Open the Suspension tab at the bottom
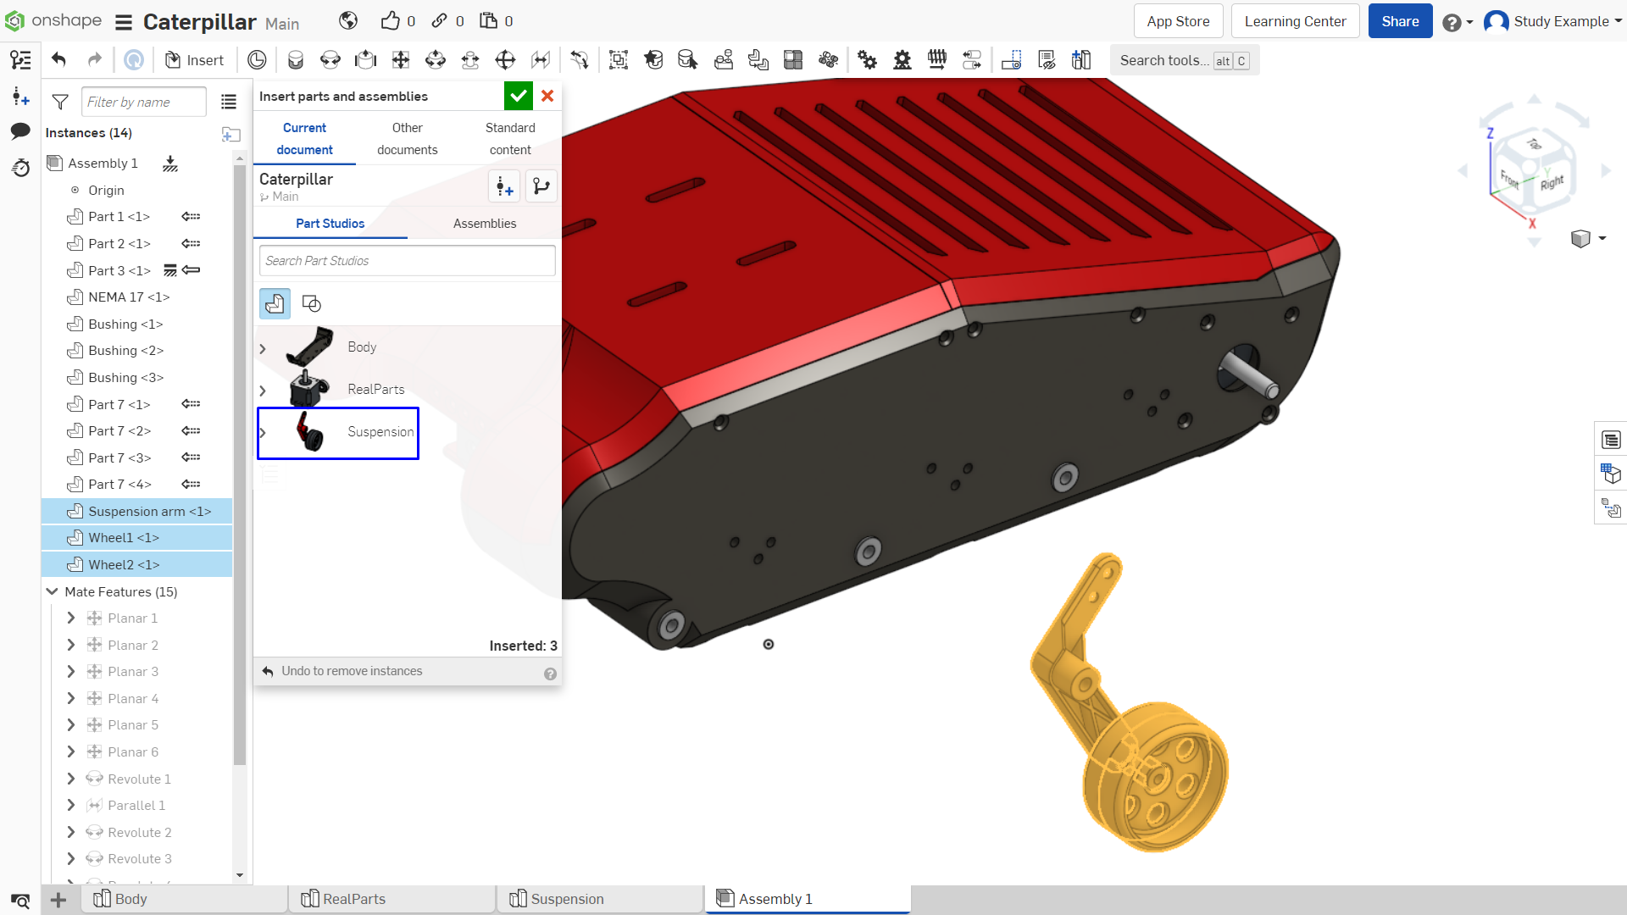This screenshot has width=1627, height=915. (602, 899)
